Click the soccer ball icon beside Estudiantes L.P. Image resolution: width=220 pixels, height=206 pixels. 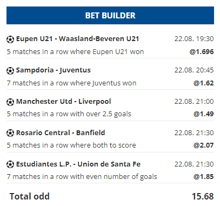[x=10, y=164]
